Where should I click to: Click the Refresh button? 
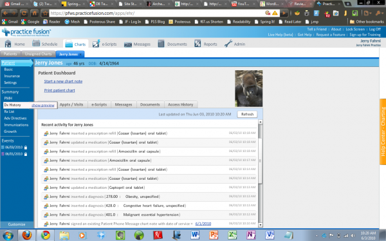coord(247,114)
